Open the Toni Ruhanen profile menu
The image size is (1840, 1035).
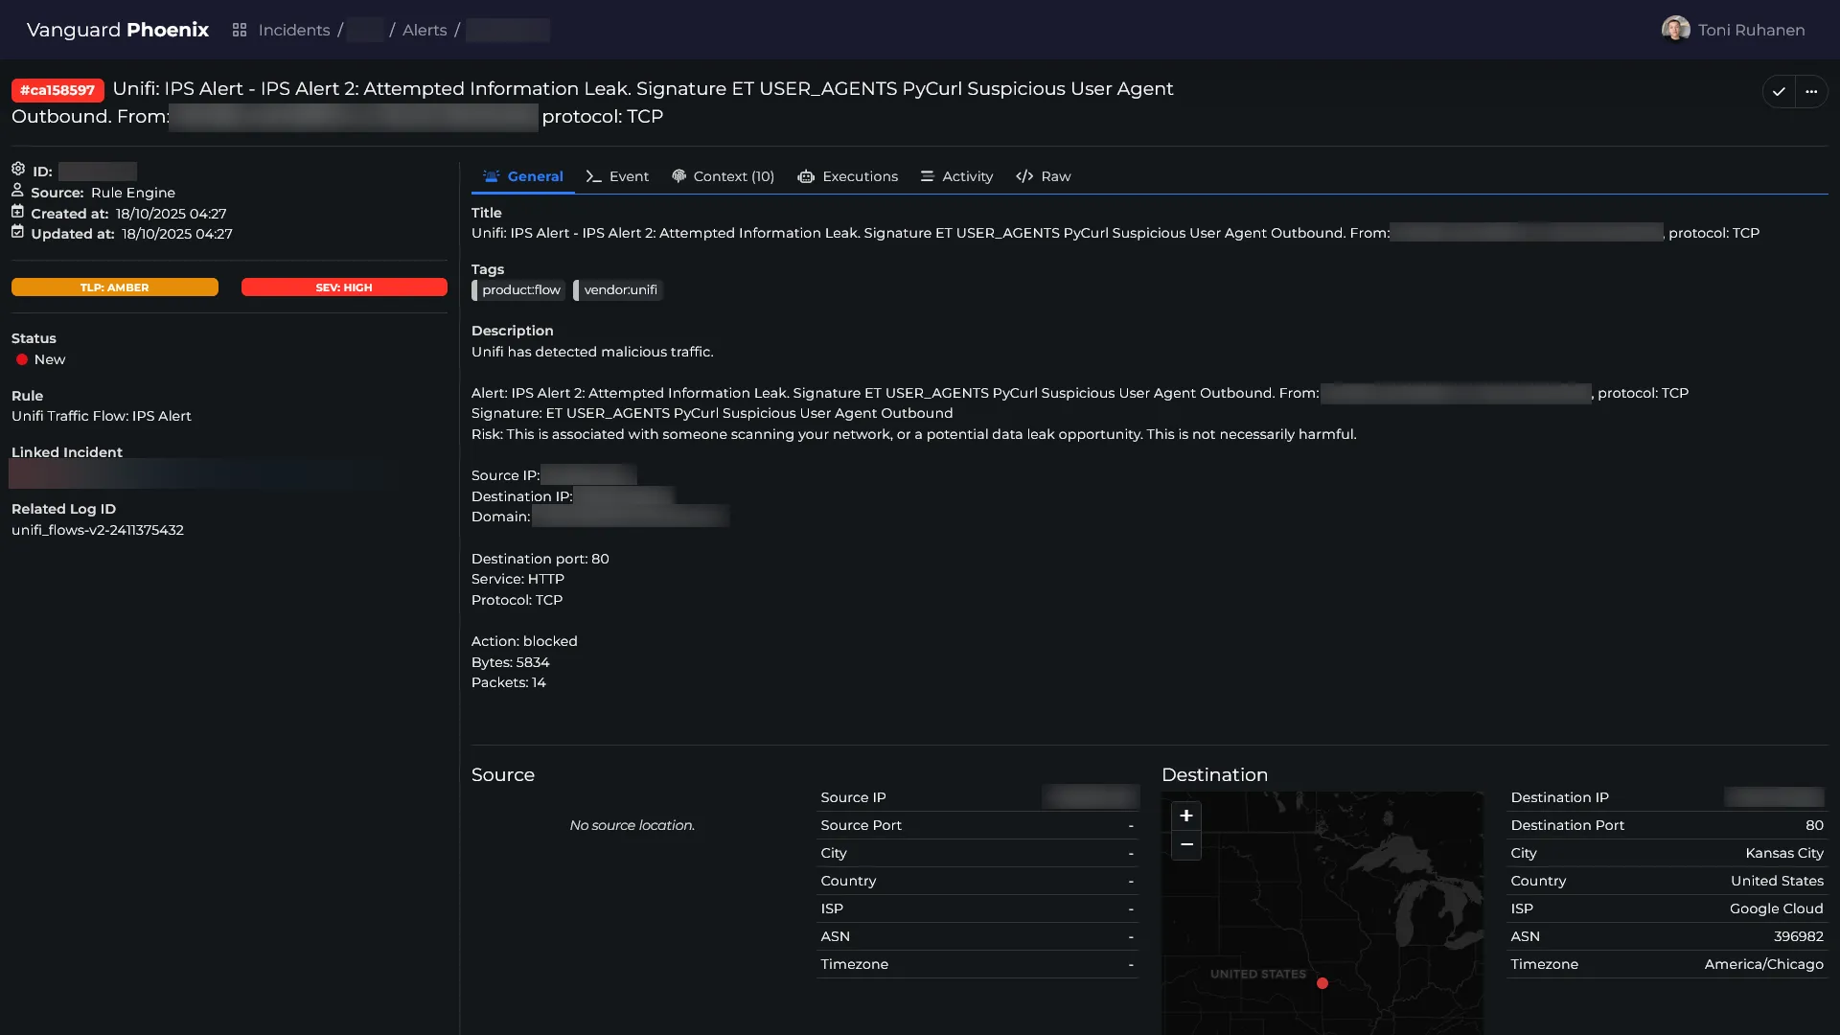[1733, 30]
